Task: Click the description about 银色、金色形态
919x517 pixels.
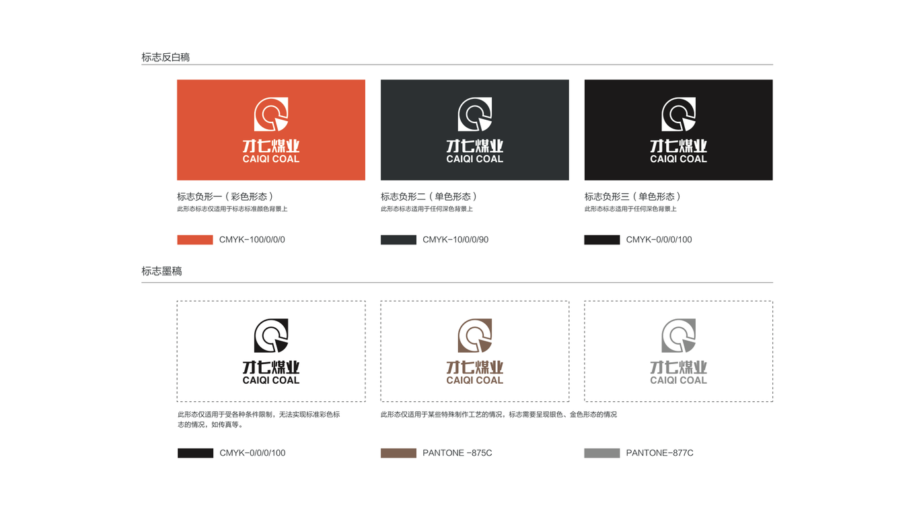Action: [x=499, y=415]
